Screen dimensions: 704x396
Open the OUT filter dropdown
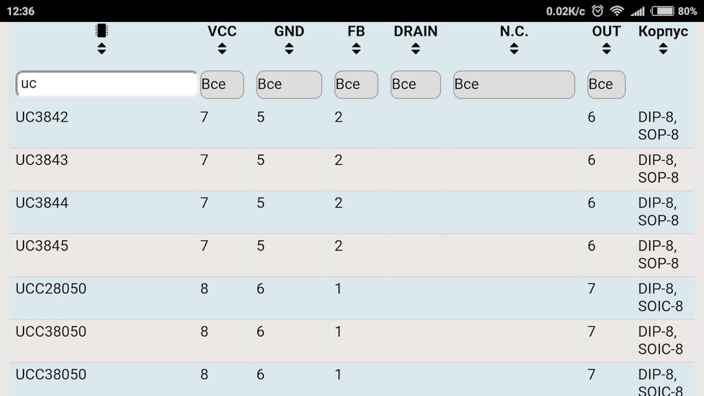point(606,84)
